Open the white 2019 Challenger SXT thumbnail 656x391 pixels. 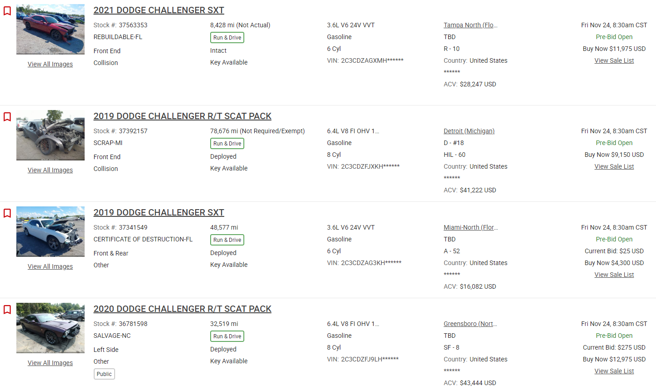[50, 231]
